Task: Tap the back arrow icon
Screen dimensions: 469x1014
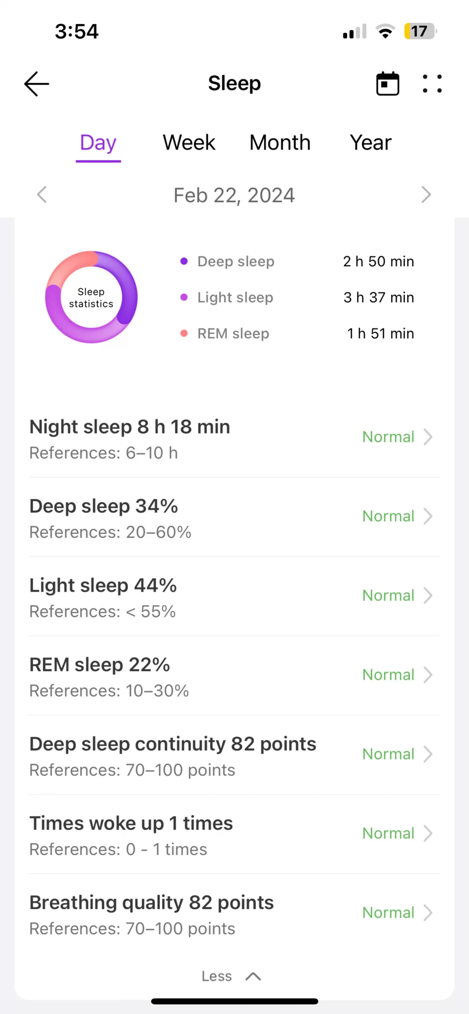Action: click(36, 84)
